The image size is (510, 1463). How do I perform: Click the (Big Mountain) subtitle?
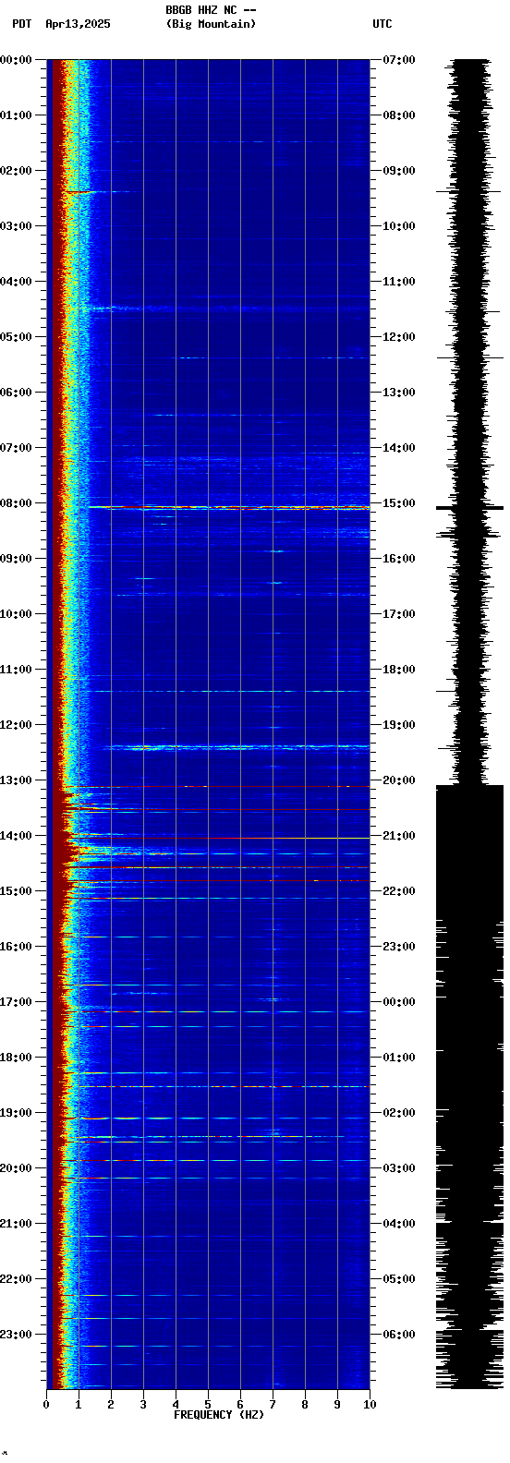(x=211, y=24)
